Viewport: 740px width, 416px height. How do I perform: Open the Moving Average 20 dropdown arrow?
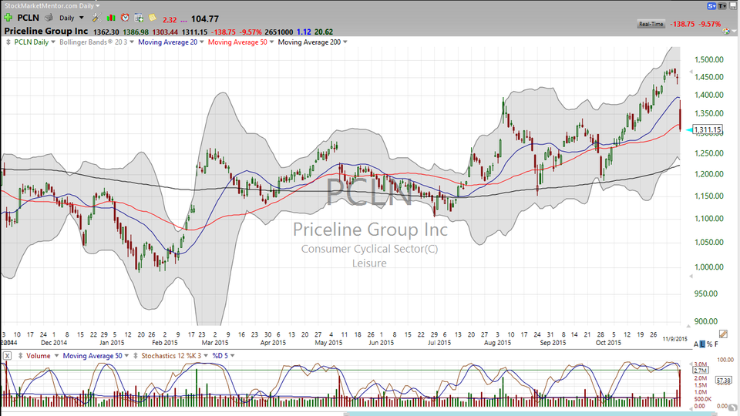click(201, 42)
